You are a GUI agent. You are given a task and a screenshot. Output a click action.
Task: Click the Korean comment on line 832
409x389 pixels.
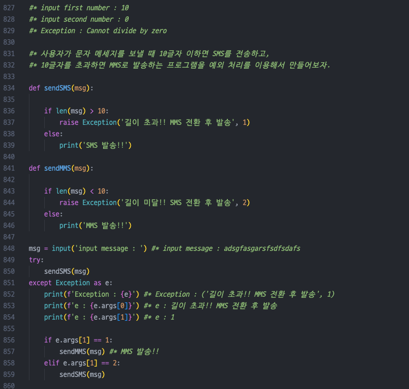(x=180, y=65)
